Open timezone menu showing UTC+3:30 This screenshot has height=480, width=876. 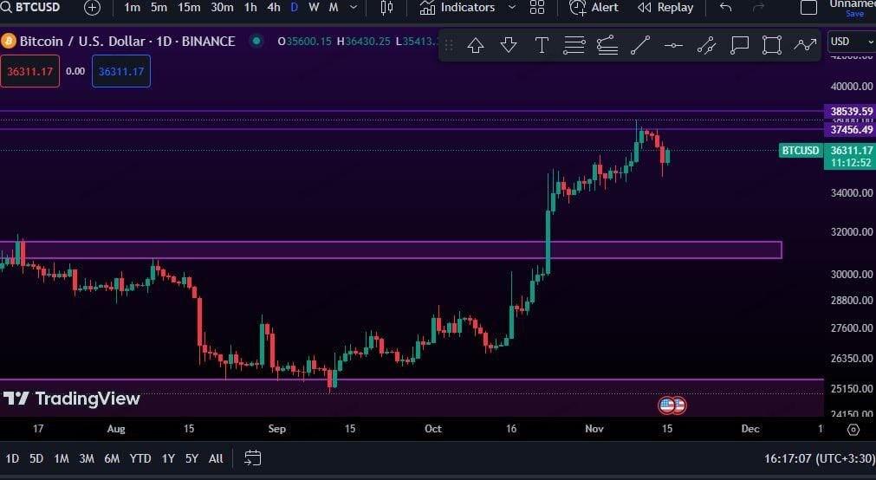point(819,458)
